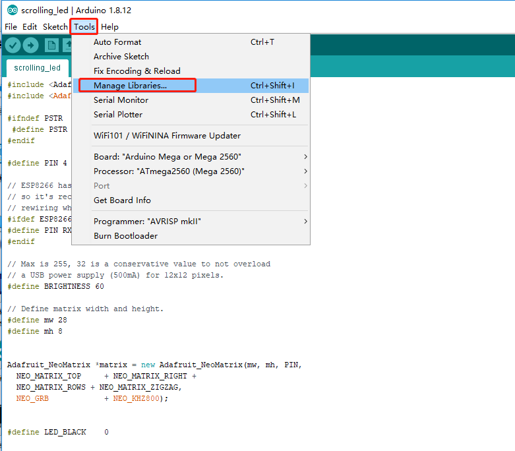Click the '#ifndef PSTR' line
The height and width of the screenshot is (451, 515).
point(35,118)
